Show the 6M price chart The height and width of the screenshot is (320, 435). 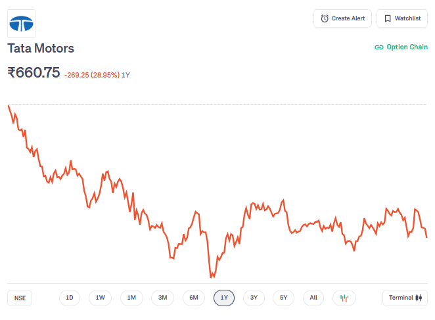194,298
